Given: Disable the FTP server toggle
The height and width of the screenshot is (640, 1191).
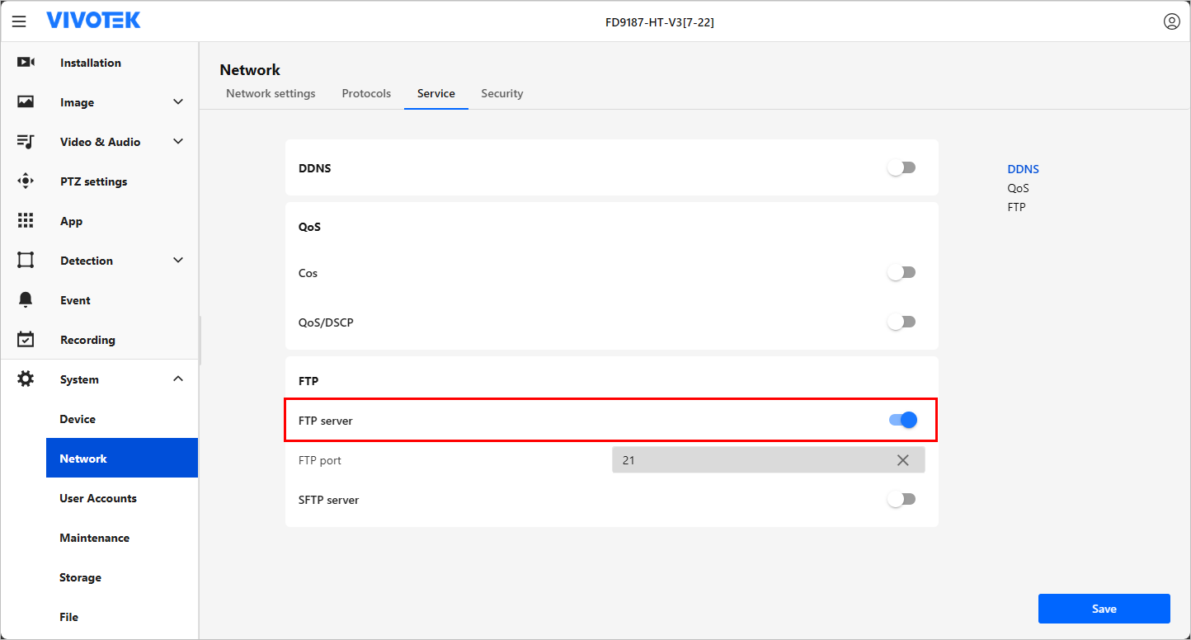Looking at the screenshot, I should tap(903, 420).
